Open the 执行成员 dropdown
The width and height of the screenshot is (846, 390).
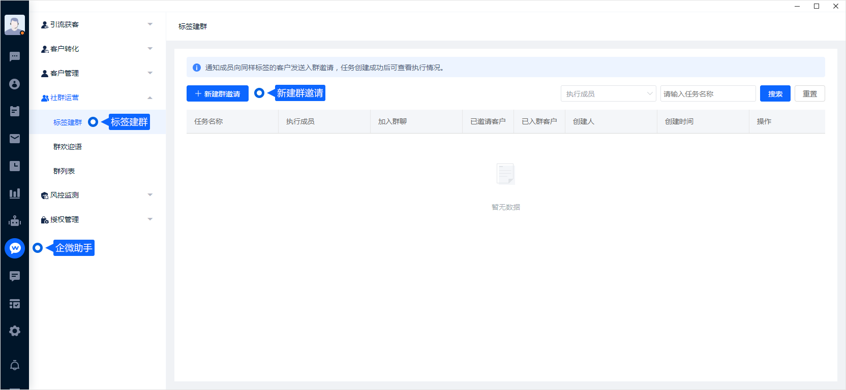tap(609, 93)
